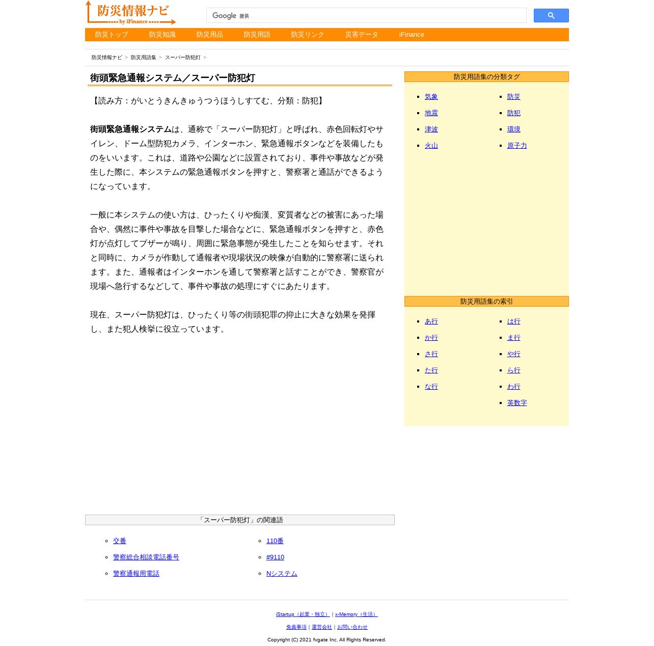
Task: Open the 免責事項 footer link
Action: [296, 627]
